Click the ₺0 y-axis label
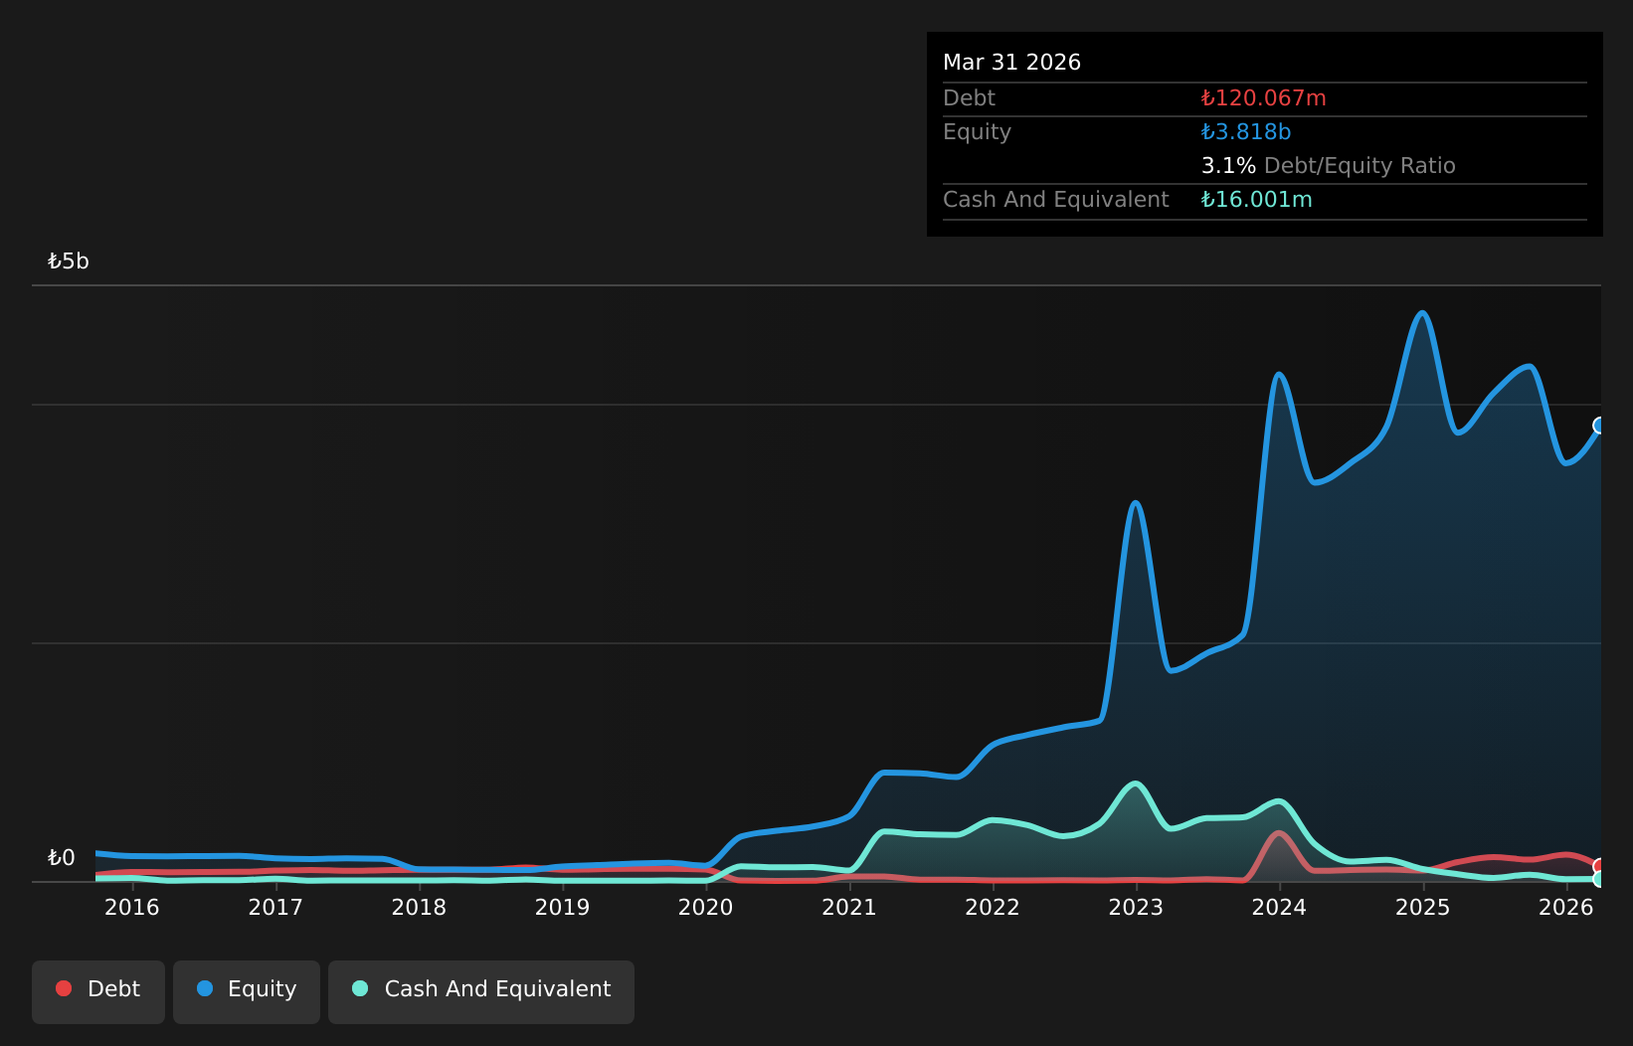The width and height of the screenshot is (1633, 1046). 62,858
